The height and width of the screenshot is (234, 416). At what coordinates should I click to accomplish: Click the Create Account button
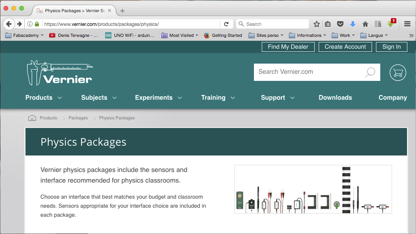click(345, 47)
